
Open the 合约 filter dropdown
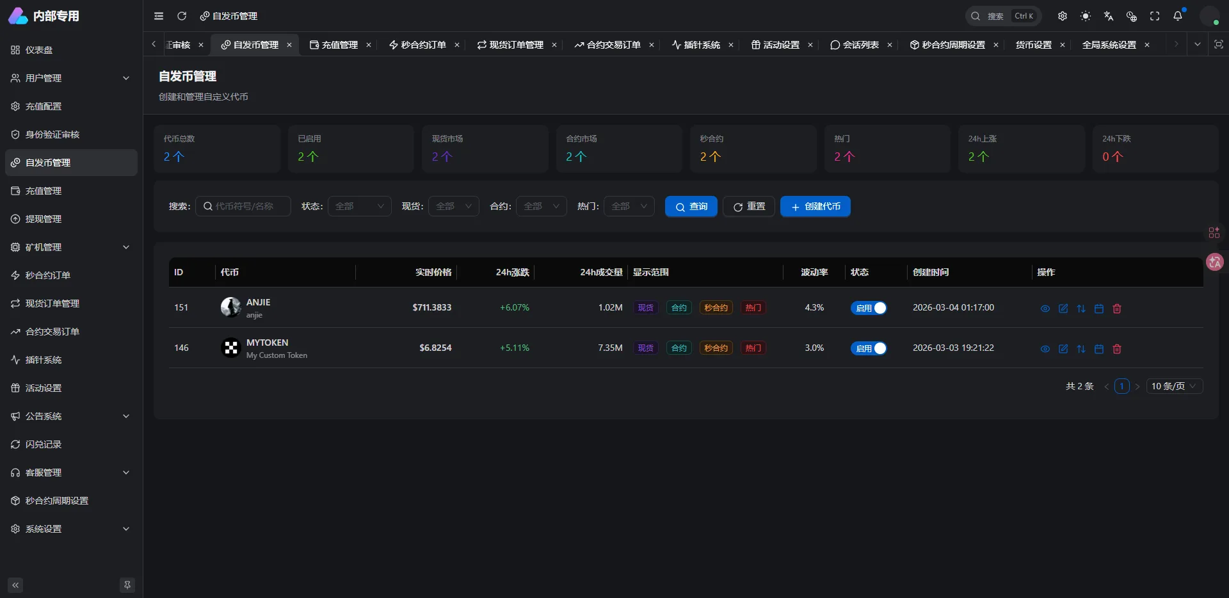[542, 206]
